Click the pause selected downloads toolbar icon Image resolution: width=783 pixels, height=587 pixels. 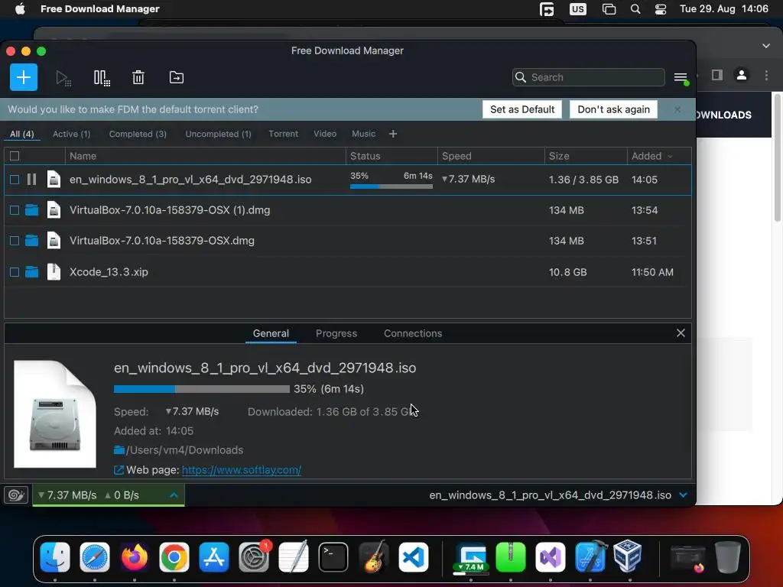click(102, 78)
